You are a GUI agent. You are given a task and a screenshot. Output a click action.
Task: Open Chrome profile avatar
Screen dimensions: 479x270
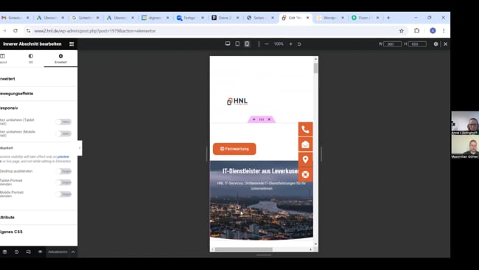pyautogui.click(x=433, y=30)
